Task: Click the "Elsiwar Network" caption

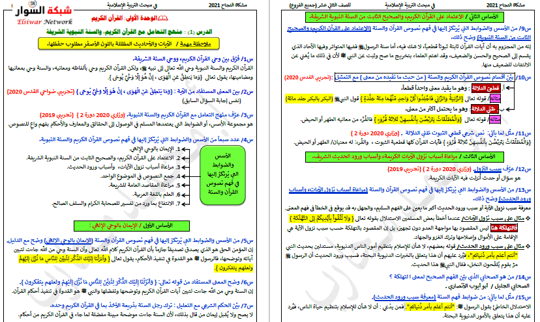Action: [x=45, y=21]
